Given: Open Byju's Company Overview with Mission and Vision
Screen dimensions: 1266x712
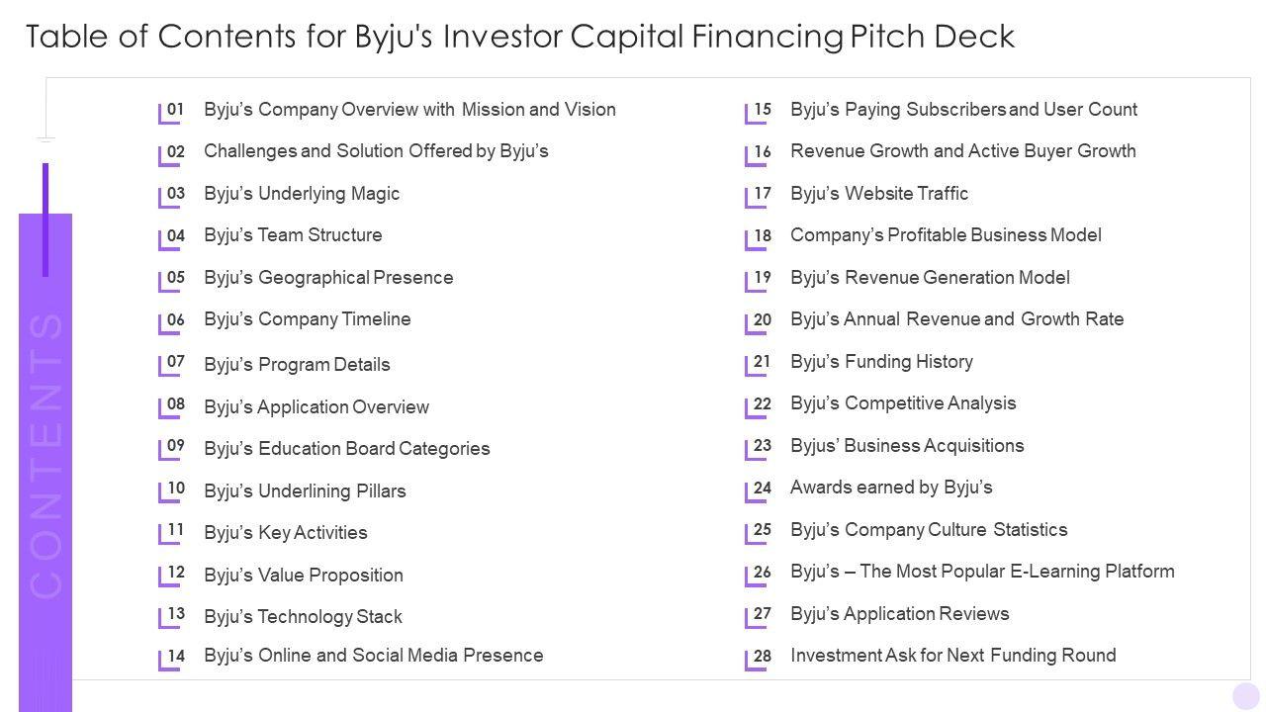Looking at the screenshot, I should (409, 110).
